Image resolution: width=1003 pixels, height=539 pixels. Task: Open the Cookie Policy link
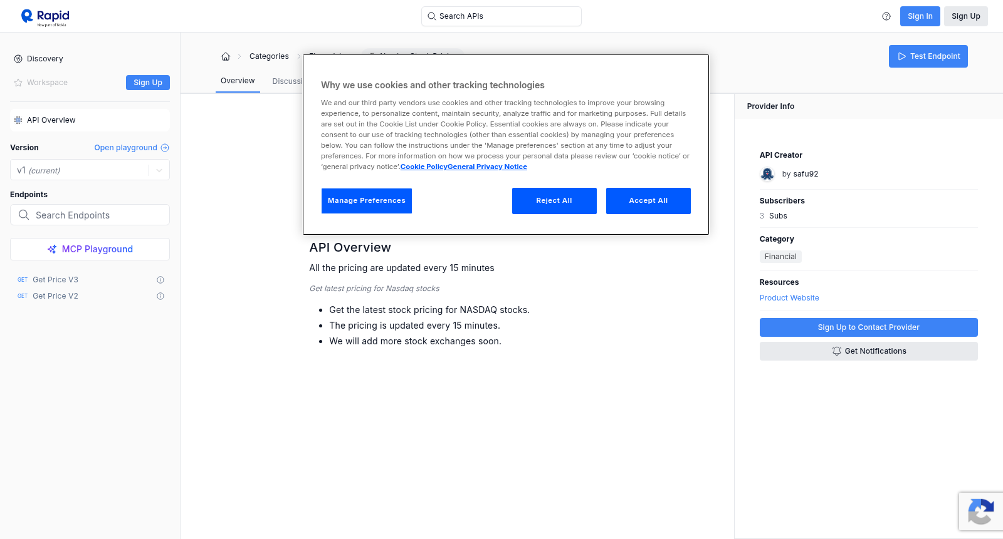tap(424, 167)
